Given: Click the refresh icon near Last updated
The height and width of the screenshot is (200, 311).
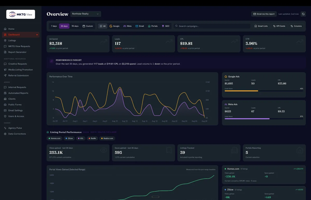Looking at the screenshot, I should pyautogui.click(x=303, y=14).
